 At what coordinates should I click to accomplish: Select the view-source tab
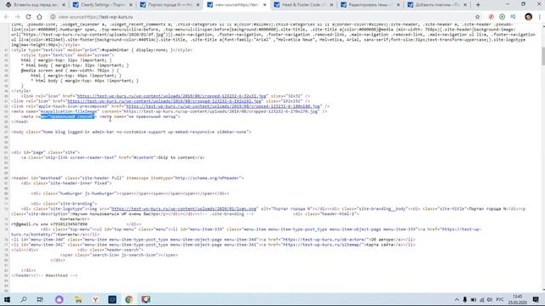click(x=237, y=5)
